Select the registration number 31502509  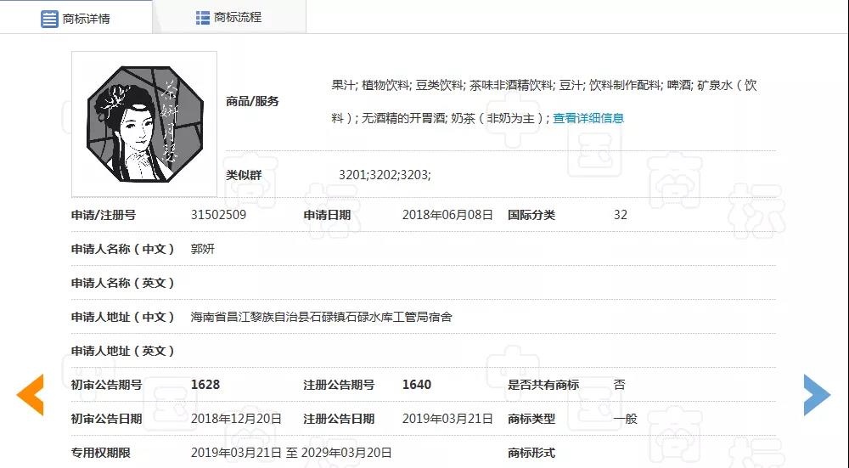click(x=218, y=215)
